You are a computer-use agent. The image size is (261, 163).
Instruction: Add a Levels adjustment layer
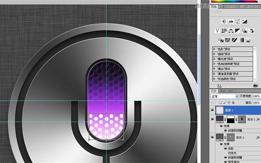(231, 21)
